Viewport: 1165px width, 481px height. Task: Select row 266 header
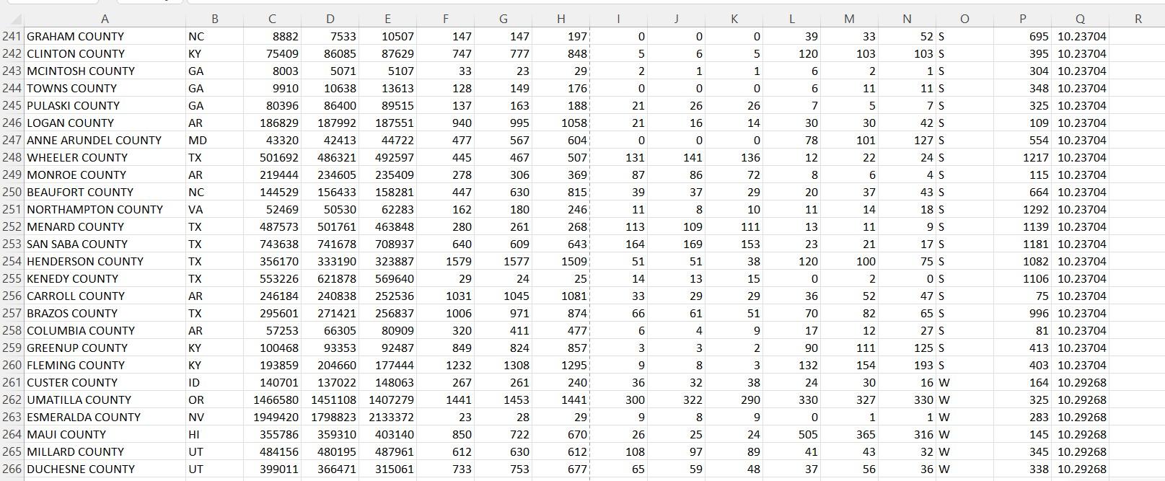[x=12, y=469]
